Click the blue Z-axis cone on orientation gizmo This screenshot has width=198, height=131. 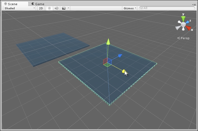click(188, 22)
